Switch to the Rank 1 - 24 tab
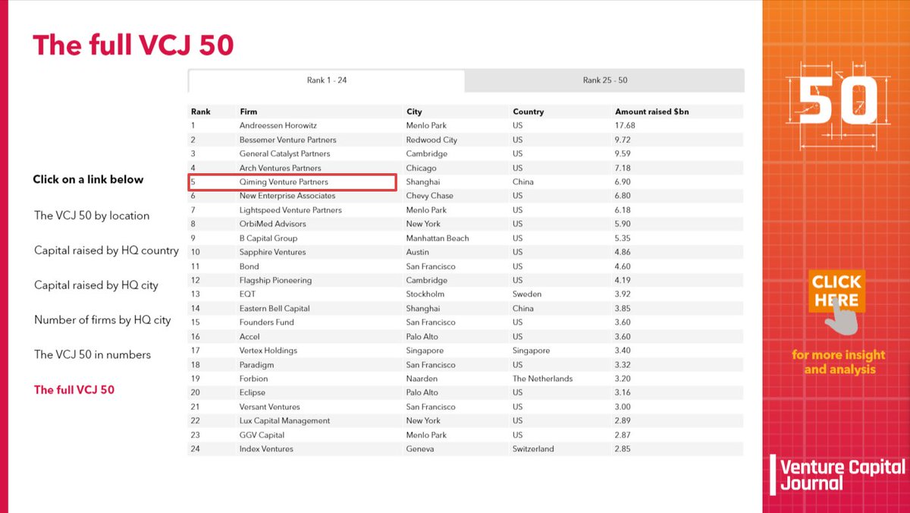The image size is (910, 513). [326, 80]
